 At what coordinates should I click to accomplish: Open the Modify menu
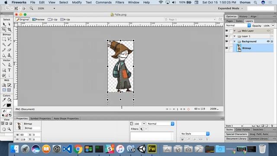coord(77,2)
